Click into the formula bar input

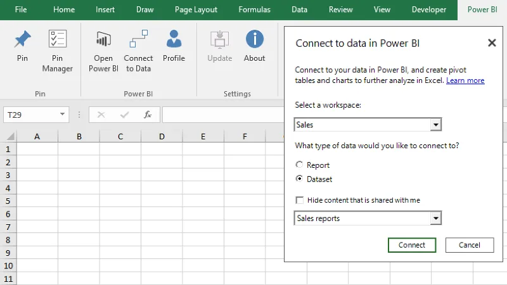(223, 115)
